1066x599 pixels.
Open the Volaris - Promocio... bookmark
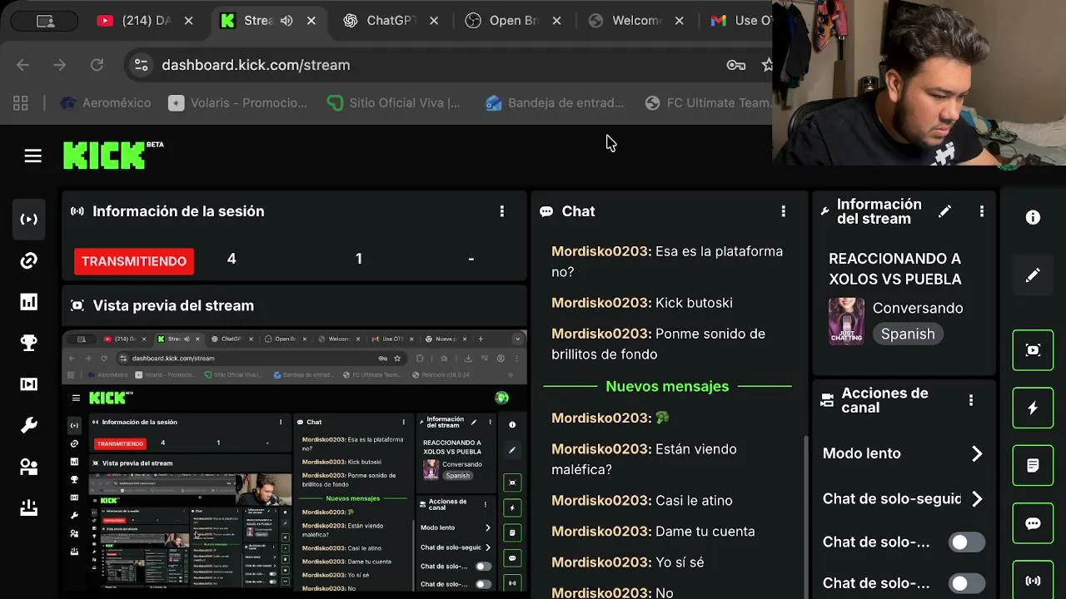238,103
